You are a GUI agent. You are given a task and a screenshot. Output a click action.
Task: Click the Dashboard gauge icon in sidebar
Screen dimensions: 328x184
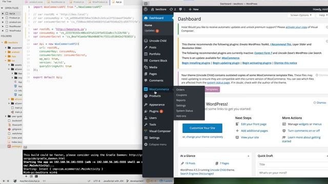(146, 18)
